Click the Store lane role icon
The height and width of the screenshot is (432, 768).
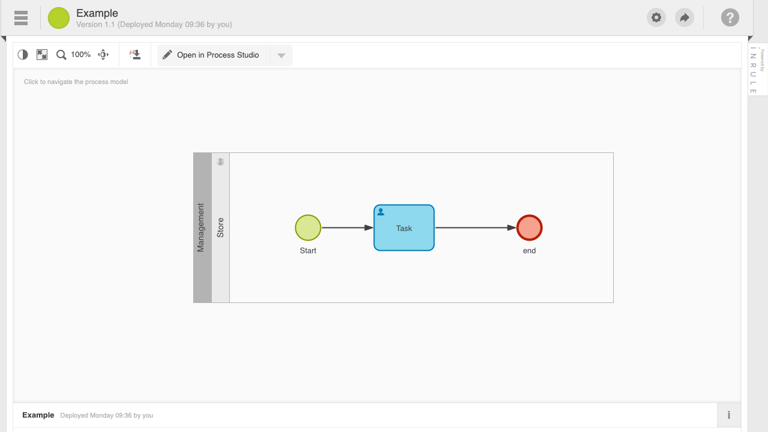[221, 161]
